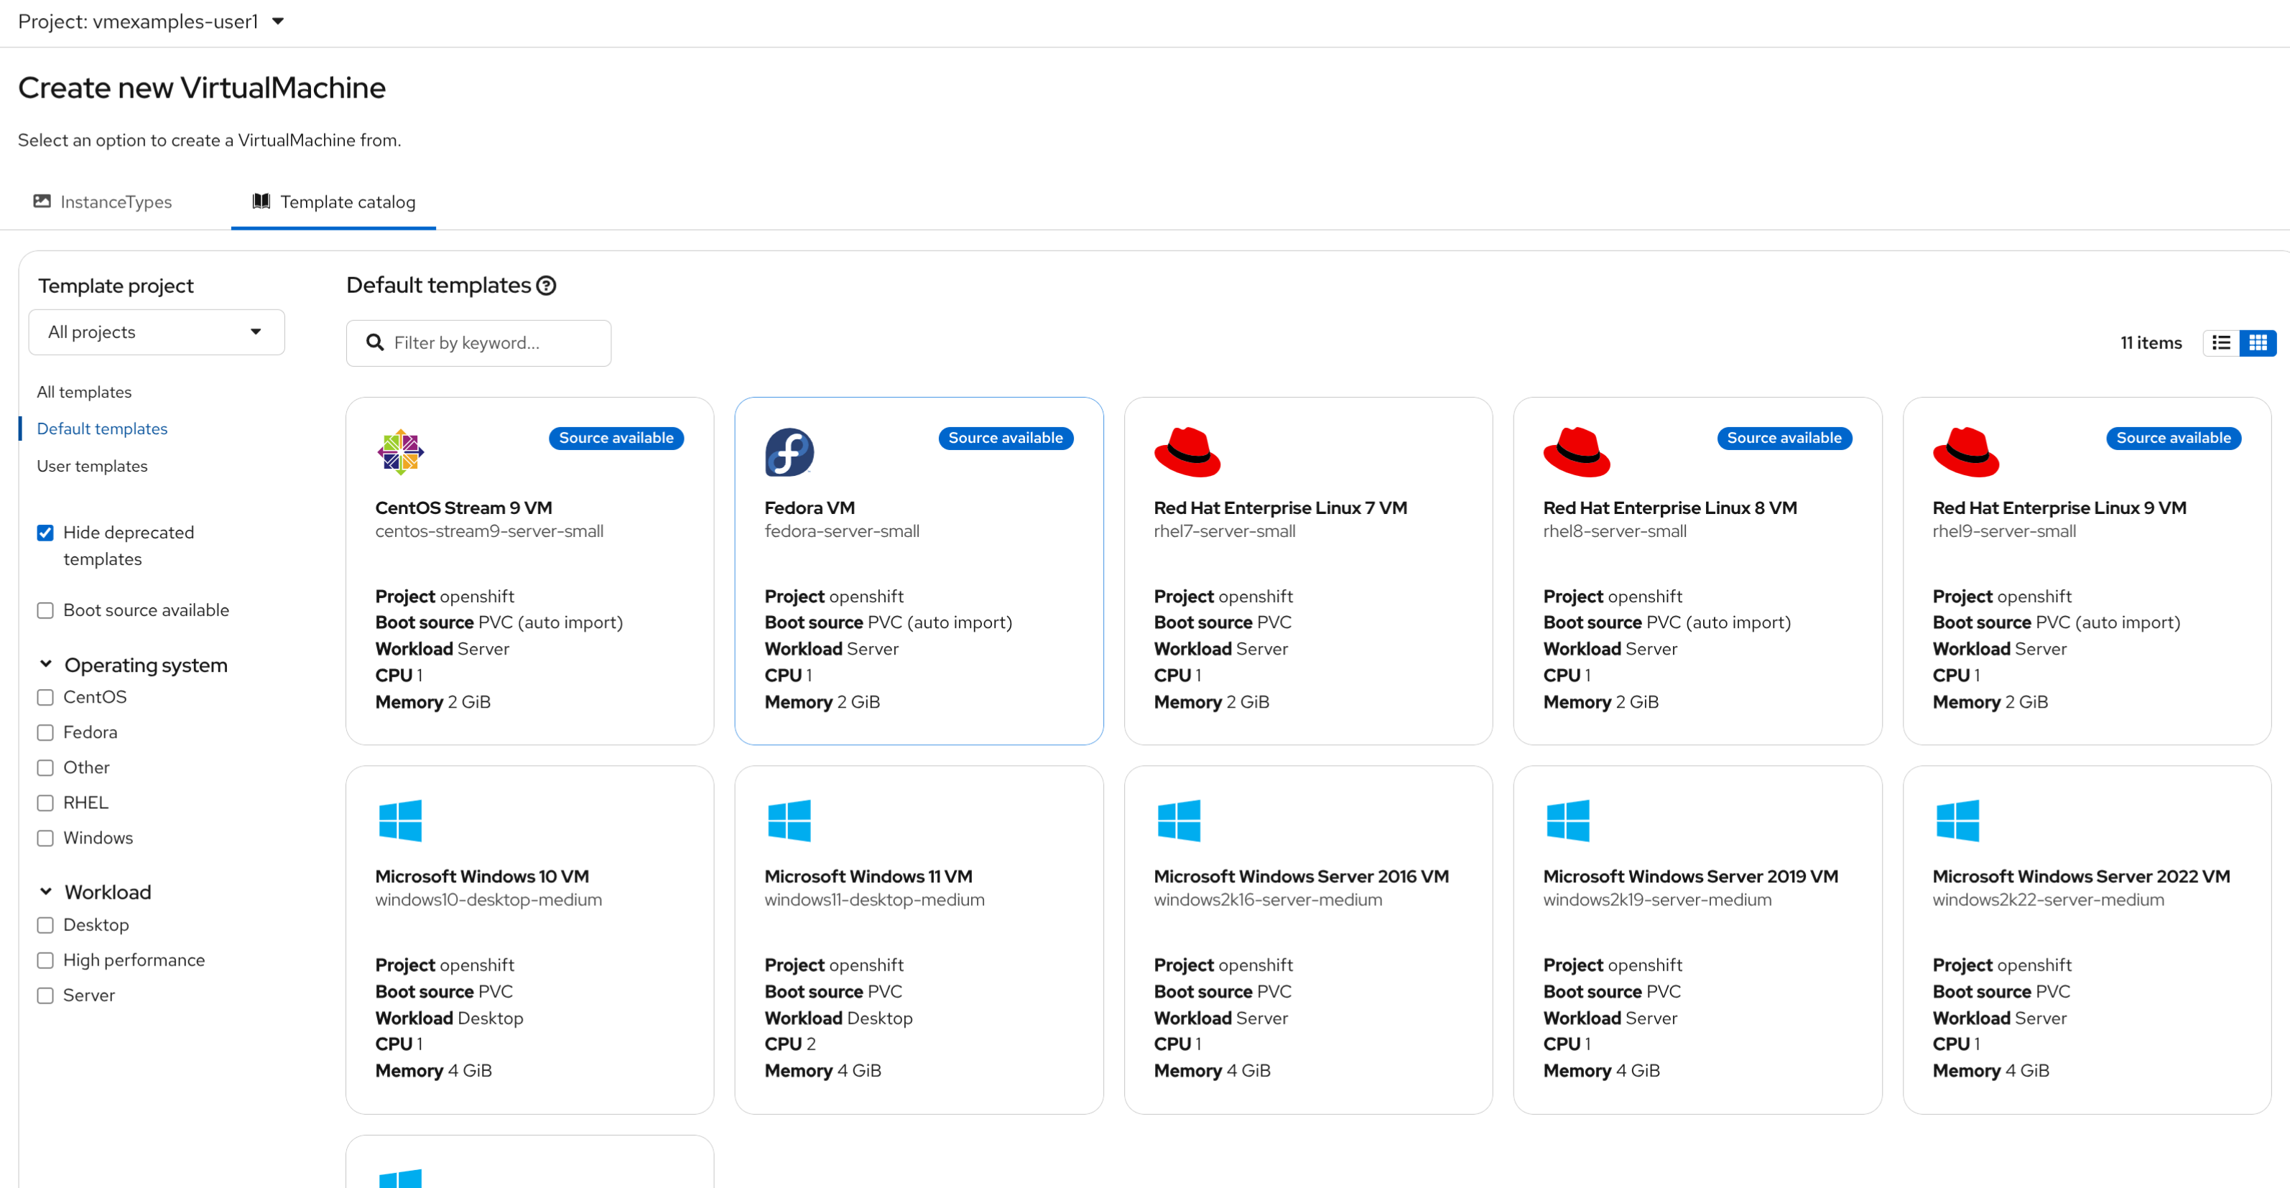Click the Red Hat logo on RHEL 7 card
Viewport: 2290px width, 1188px height.
(x=1186, y=452)
